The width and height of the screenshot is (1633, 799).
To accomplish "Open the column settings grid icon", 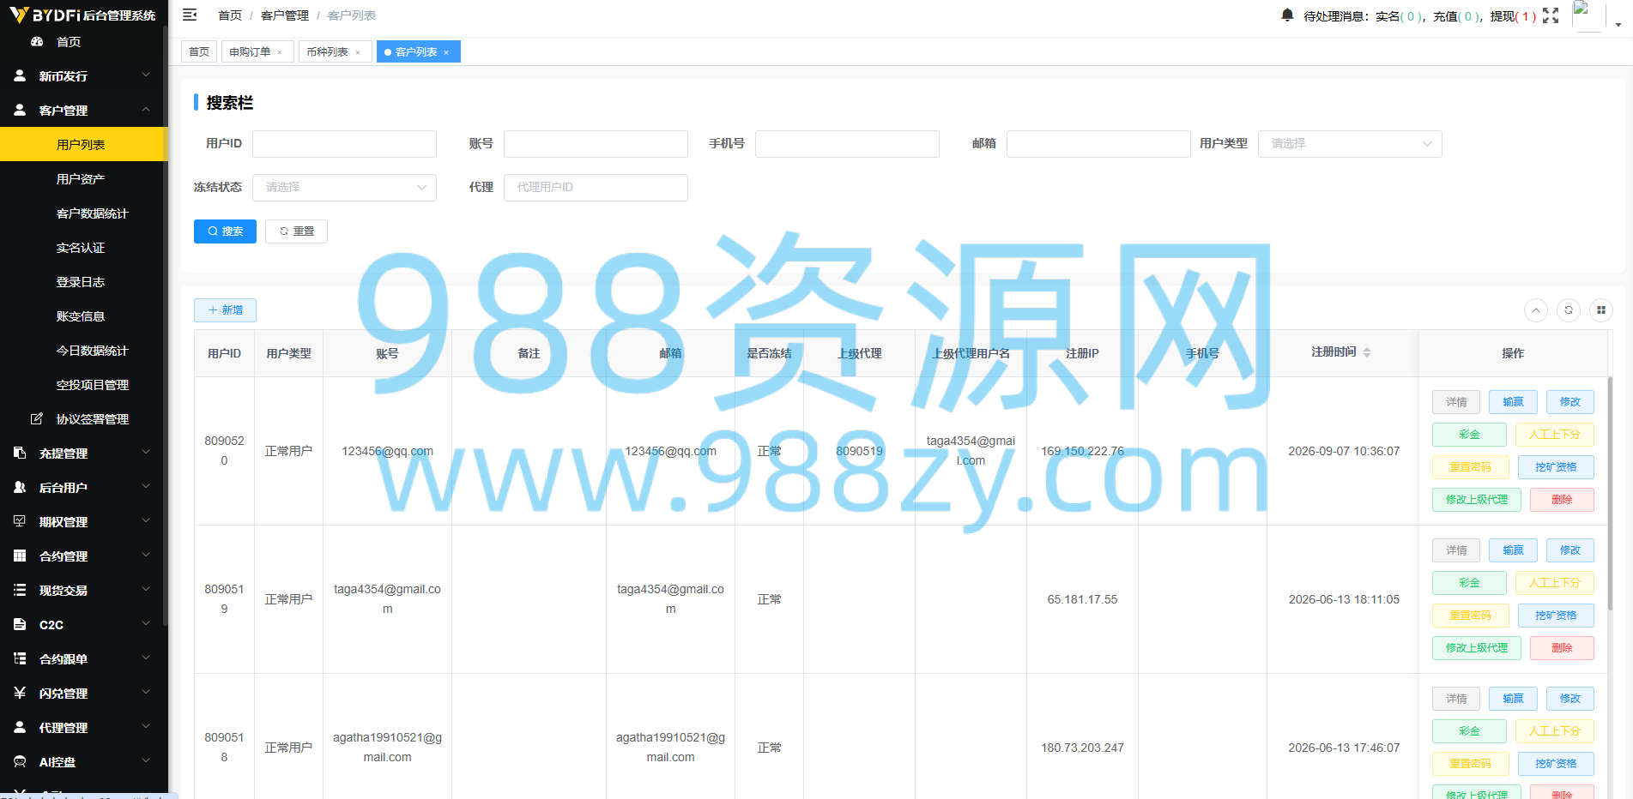I will (x=1601, y=310).
